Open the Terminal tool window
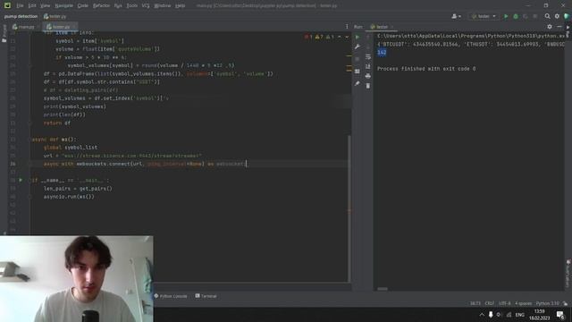Image resolution: width=572 pixels, height=322 pixels. click(206, 296)
